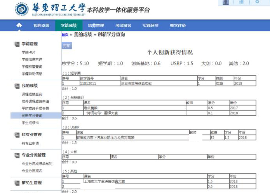
Task: Select 学生成绩卡 in the sidebar
Action: coord(30,123)
